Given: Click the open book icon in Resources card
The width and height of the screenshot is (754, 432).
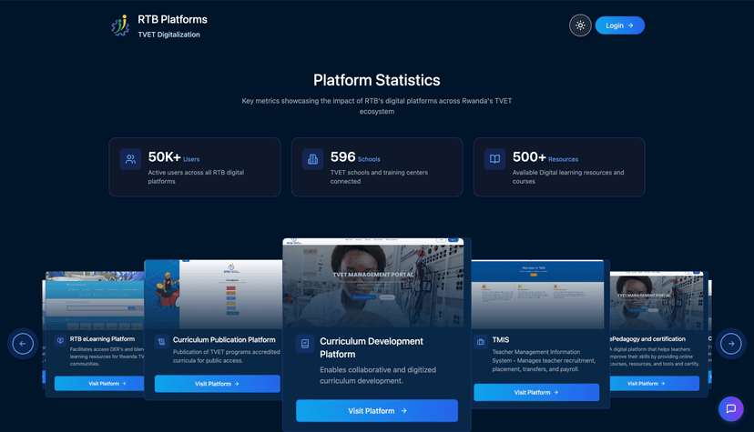Looking at the screenshot, I should pos(494,159).
